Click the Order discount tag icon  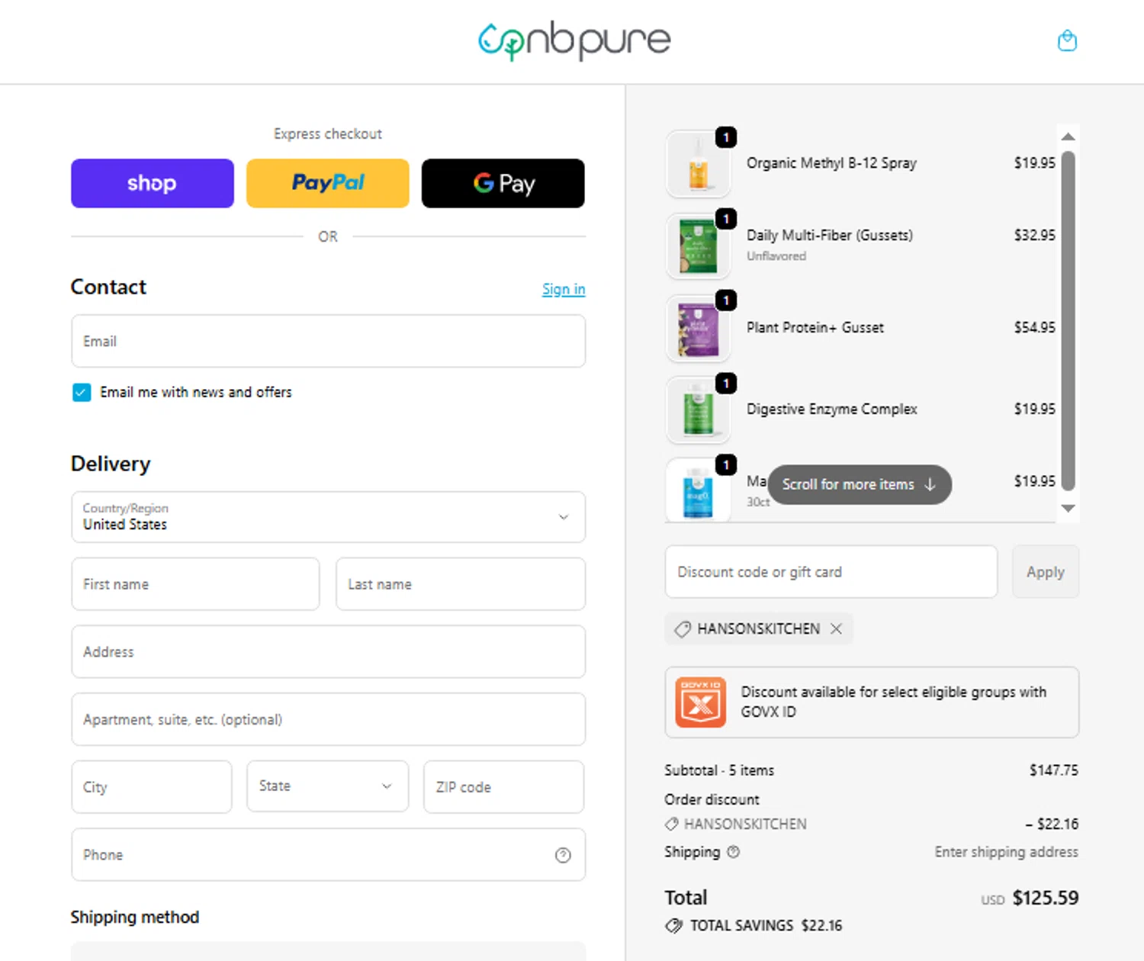click(x=672, y=824)
